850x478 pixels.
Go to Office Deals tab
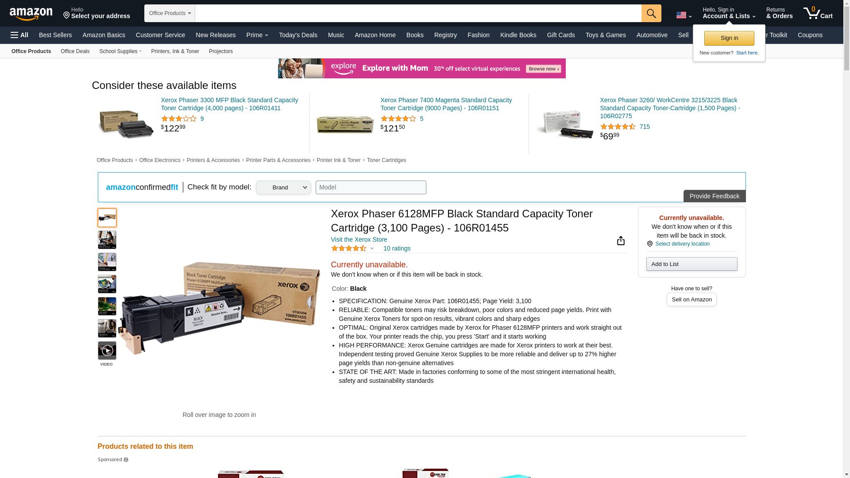pos(75,51)
